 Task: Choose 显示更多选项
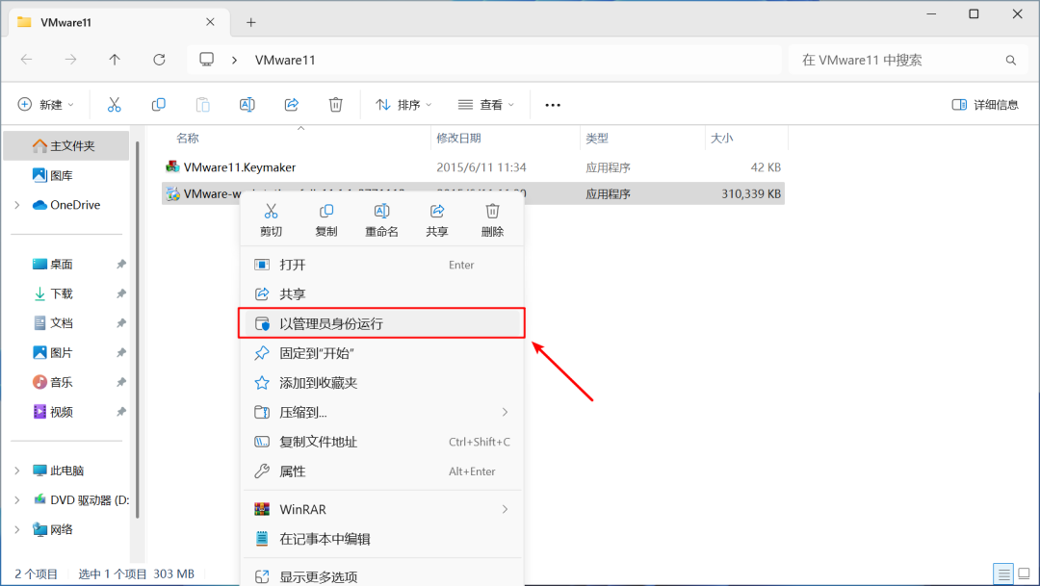(382, 576)
